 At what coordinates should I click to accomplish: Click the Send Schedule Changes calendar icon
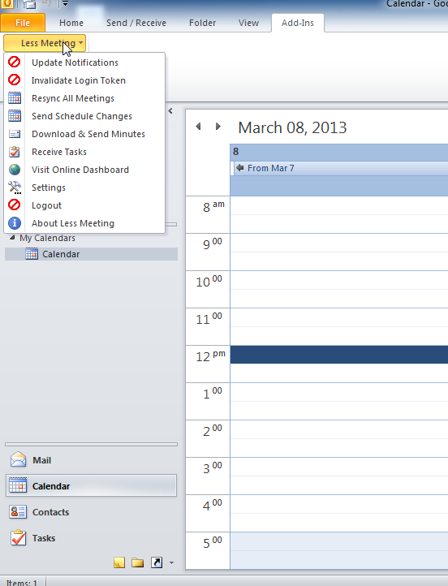coord(14,116)
